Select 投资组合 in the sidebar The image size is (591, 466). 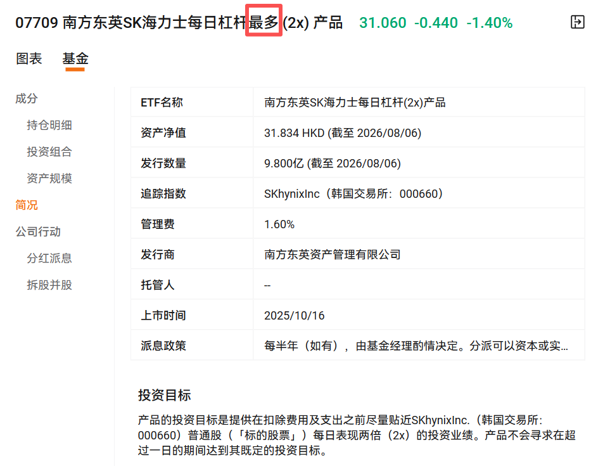(x=49, y=152)
